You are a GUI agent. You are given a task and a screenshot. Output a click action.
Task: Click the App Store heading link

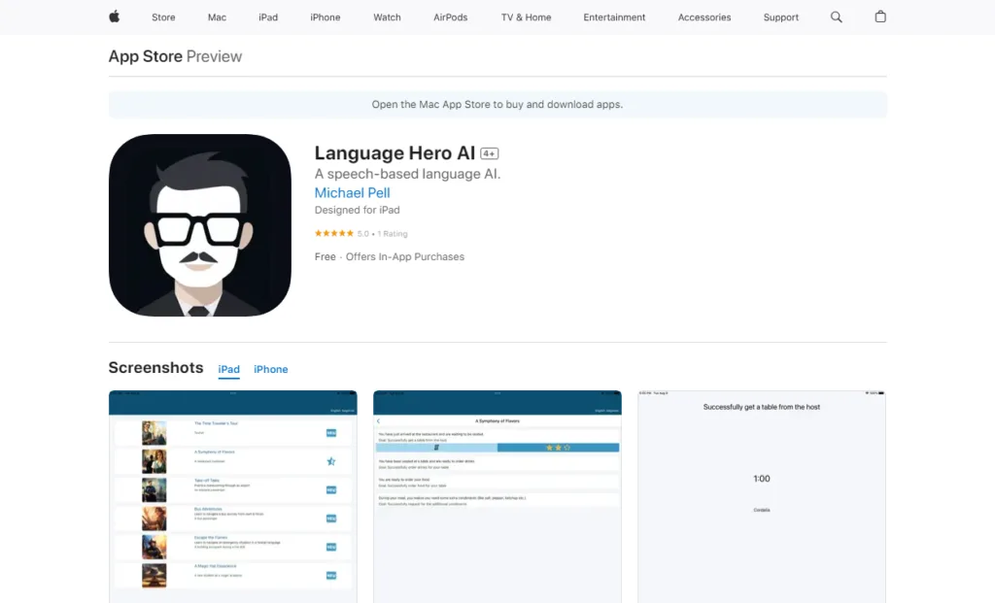click(x=146, y=56)
